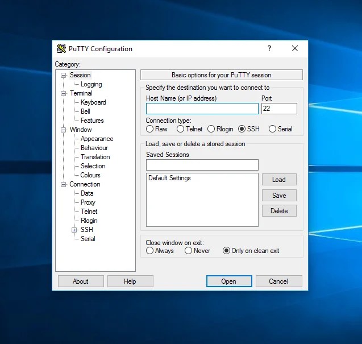Open the Proxy category
362x344 pixels.
pyautogui.click(x=88, y=202)
